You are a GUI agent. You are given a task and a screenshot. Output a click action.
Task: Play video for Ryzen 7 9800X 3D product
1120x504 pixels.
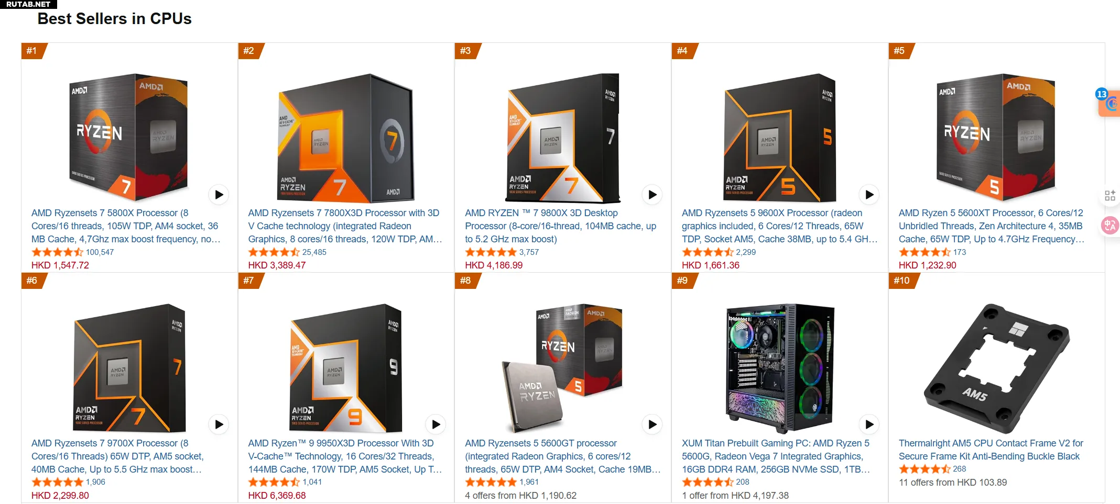point(652,195)
